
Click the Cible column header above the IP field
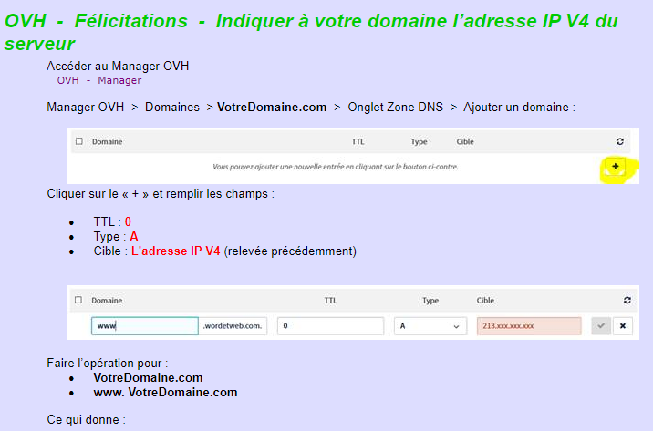485,300
